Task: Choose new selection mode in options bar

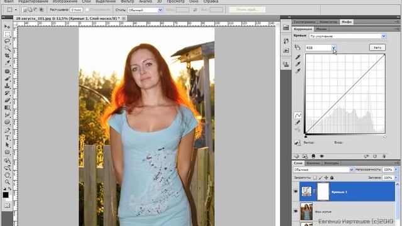Action: tap(24, 10)
